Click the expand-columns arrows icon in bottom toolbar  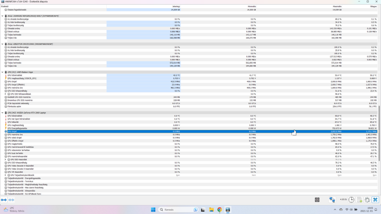tap(4, 200)
